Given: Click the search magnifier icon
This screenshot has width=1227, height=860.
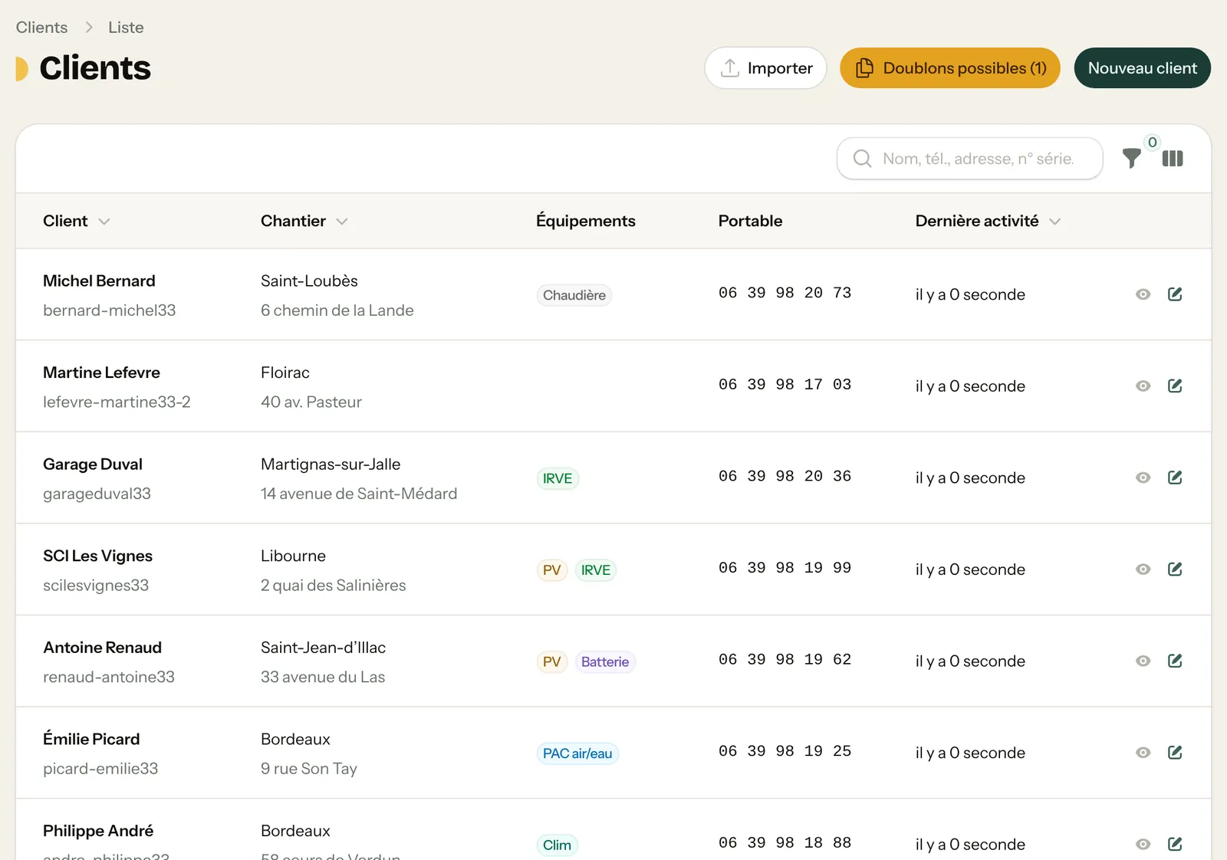Looking at the screenshot, I should pyautogui.click(x=863, y=159).
